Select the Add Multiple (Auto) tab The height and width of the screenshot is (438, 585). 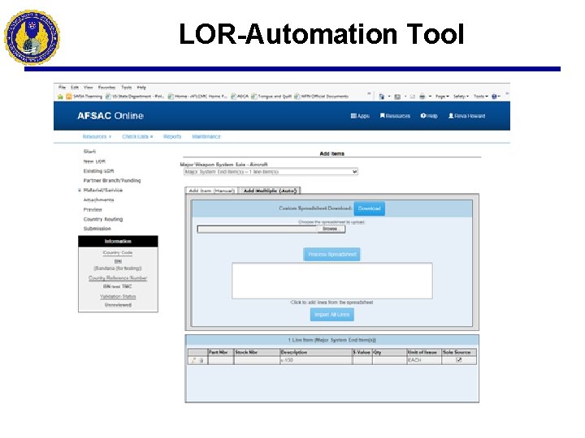point(270,191)
